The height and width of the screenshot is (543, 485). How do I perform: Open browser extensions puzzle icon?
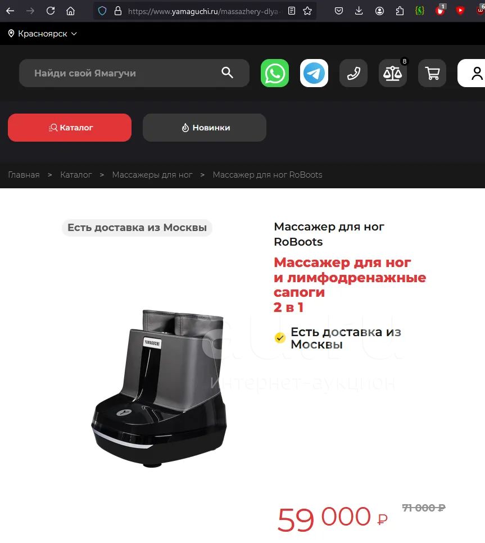click(400, 11)
